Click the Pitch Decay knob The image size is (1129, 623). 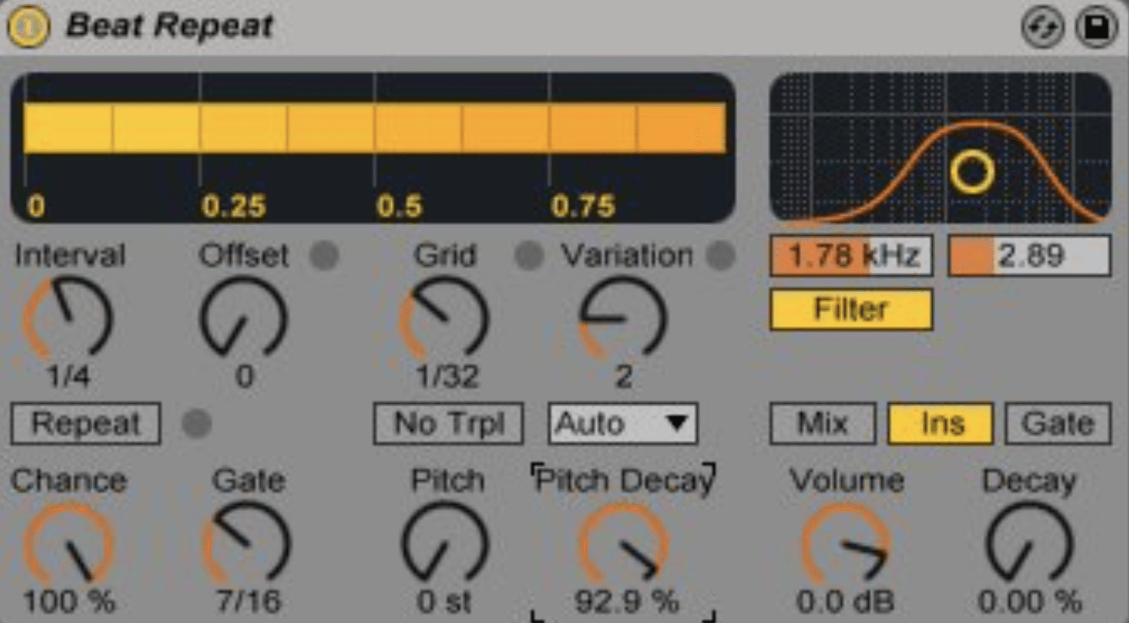point(624,544)
